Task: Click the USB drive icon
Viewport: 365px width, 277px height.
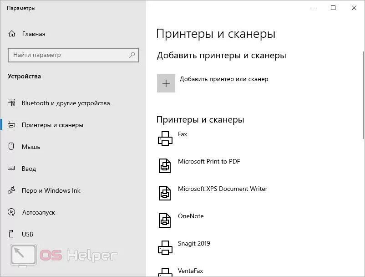Action: click(x=11, y=234)
